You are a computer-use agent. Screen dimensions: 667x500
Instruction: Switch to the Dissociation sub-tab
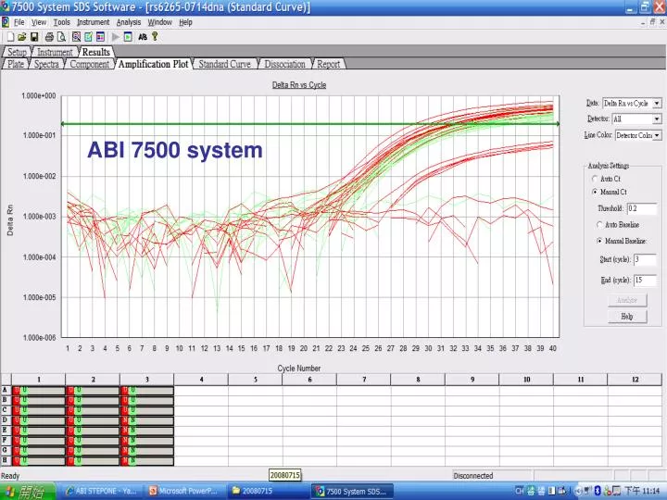(284, 64)
